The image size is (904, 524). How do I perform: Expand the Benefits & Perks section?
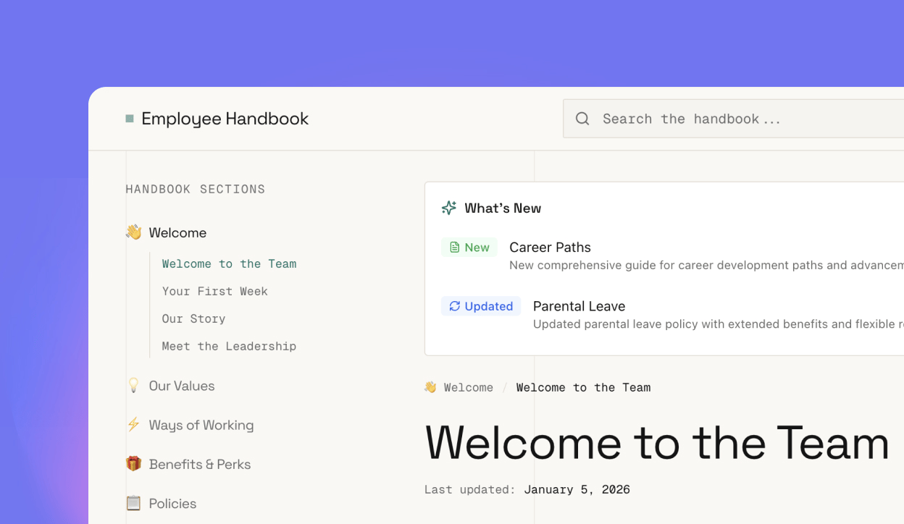pyautogui.click(x=200, y=464)
